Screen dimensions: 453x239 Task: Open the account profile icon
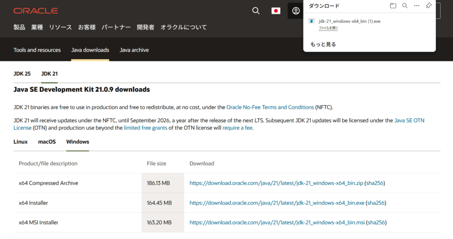296,11
